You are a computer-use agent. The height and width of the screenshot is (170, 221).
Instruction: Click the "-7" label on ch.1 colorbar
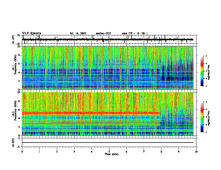point(206,86)
